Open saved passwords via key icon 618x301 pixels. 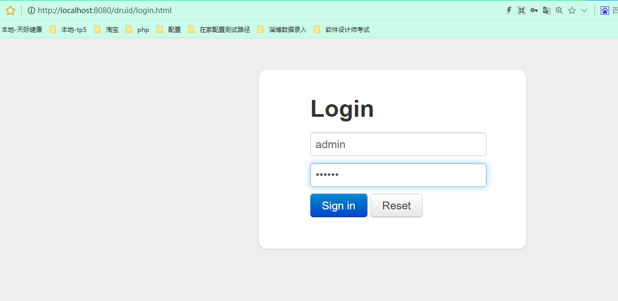(x=534, y=10)
